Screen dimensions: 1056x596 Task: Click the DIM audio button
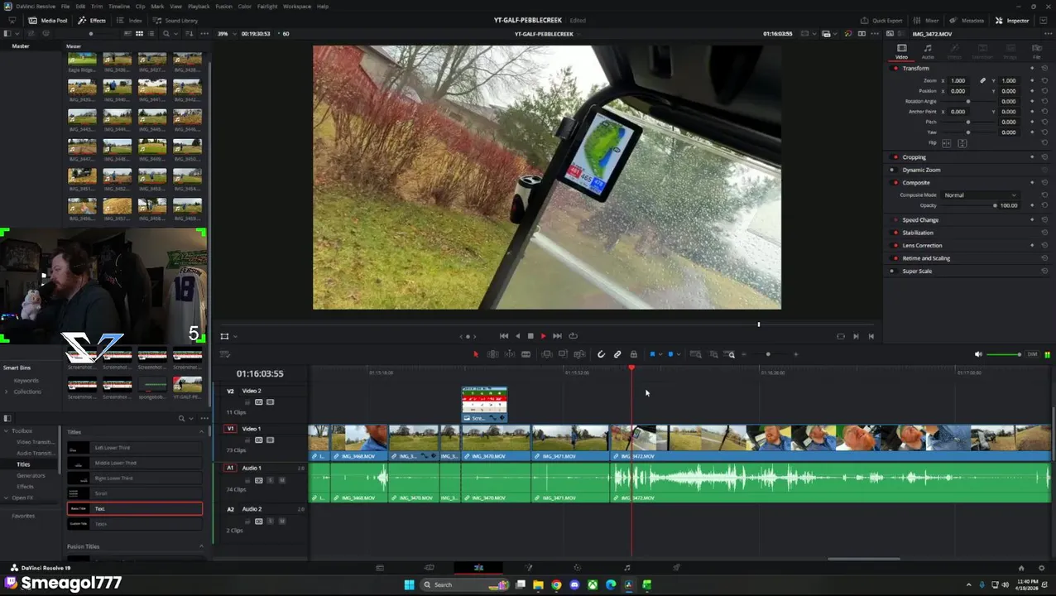click(x=1032, y=354)
